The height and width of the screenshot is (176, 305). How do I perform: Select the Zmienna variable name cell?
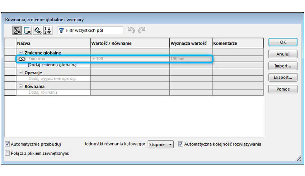(53, 59)
